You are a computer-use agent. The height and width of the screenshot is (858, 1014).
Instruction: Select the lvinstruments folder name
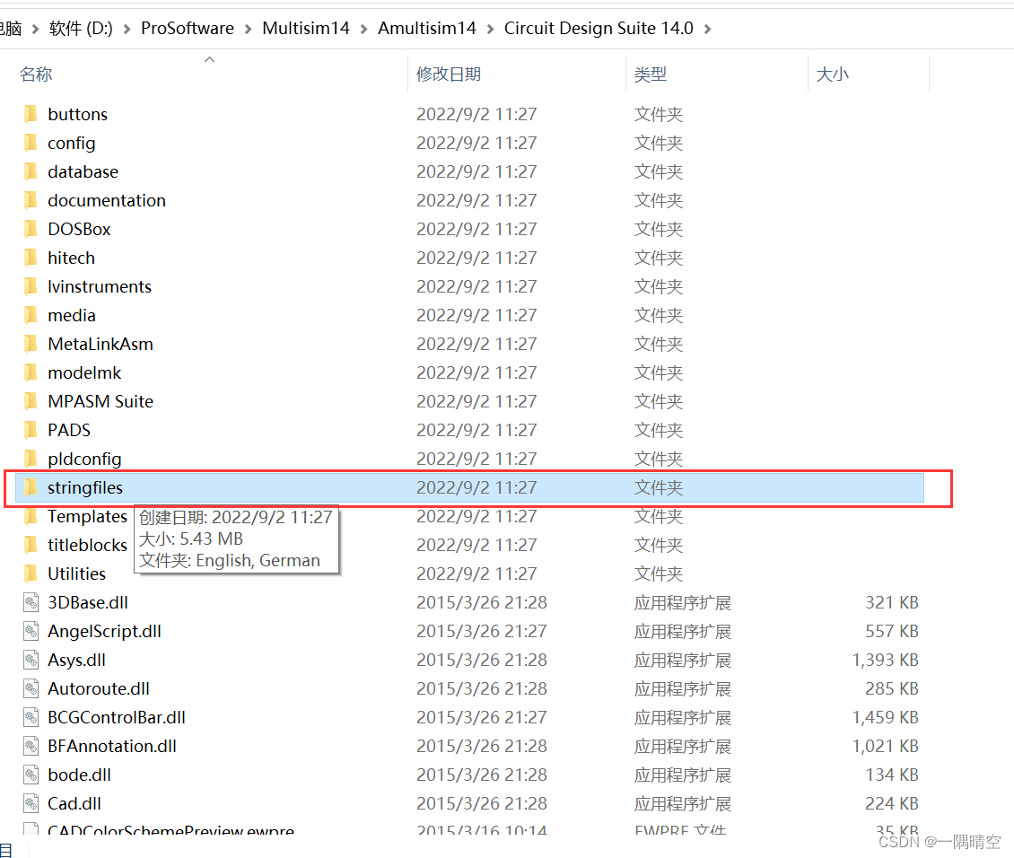100,286
